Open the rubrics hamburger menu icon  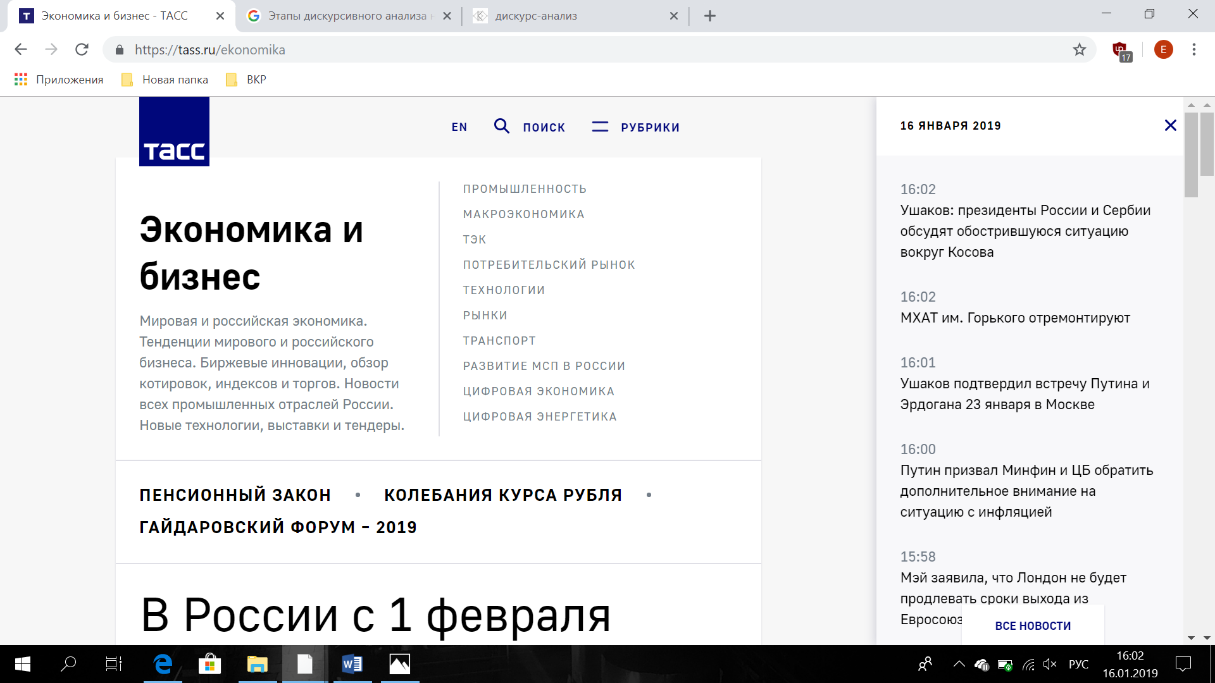coord(600,127)
